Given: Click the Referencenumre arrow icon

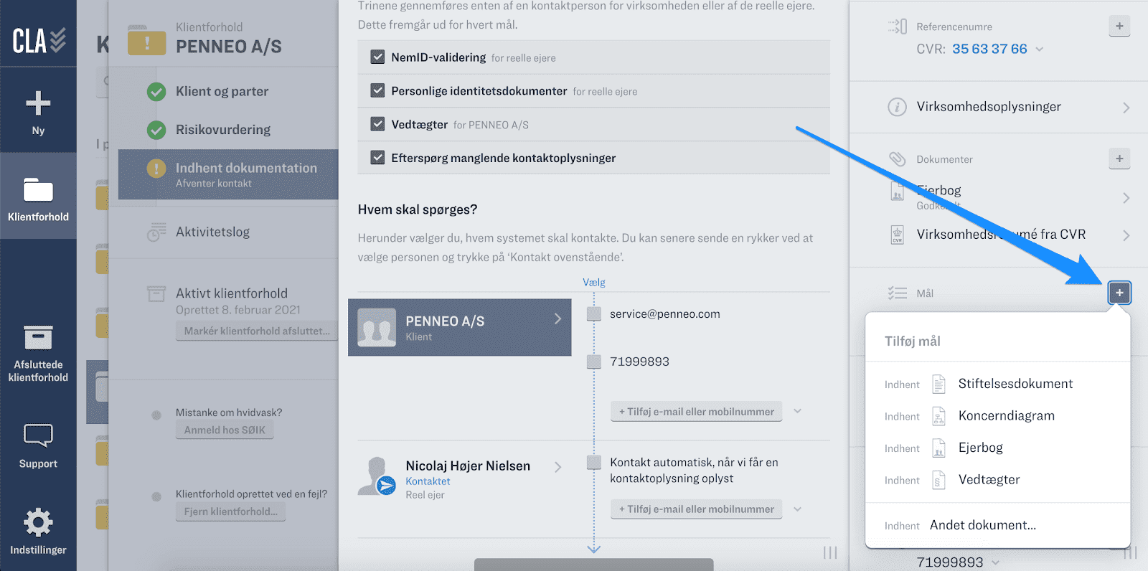Looking at the screenshot, I should click(x=898, y=27).
